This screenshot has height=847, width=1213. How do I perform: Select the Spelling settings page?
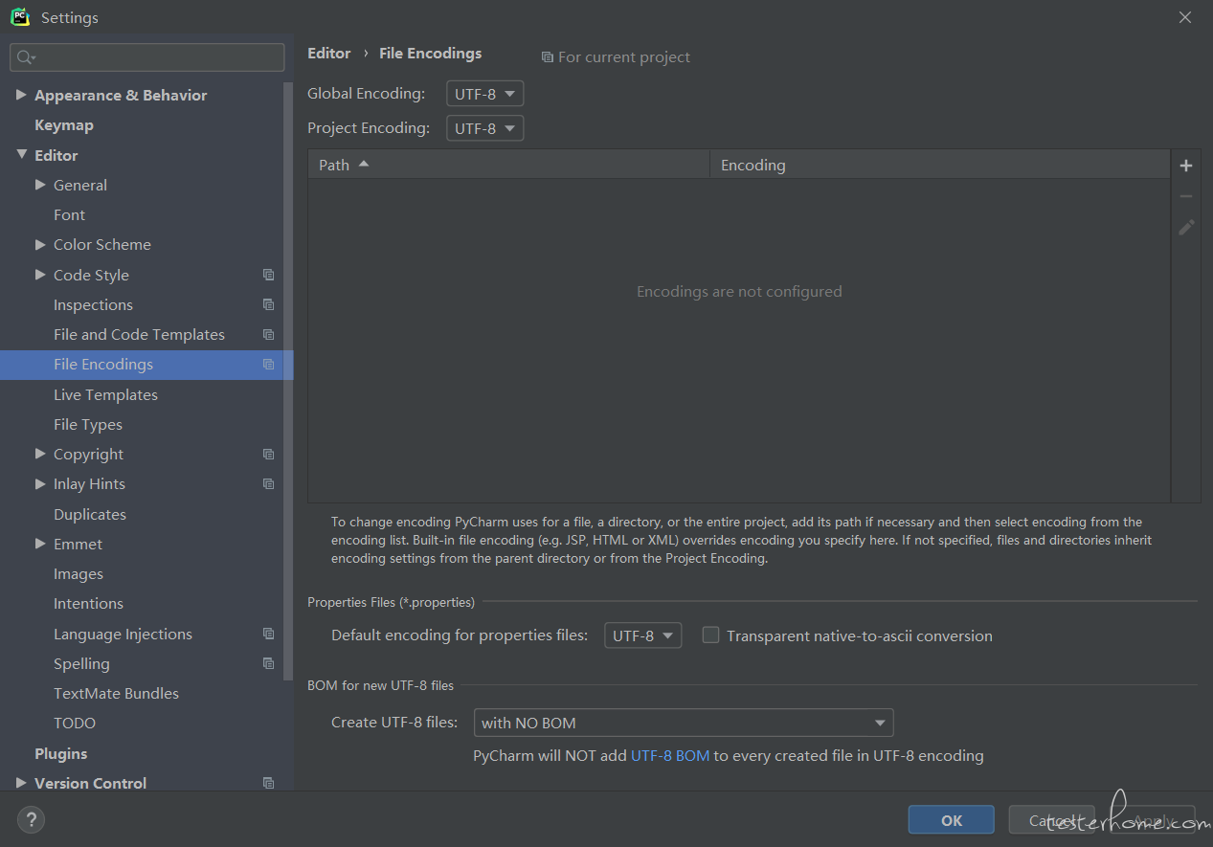pos(81,664)
